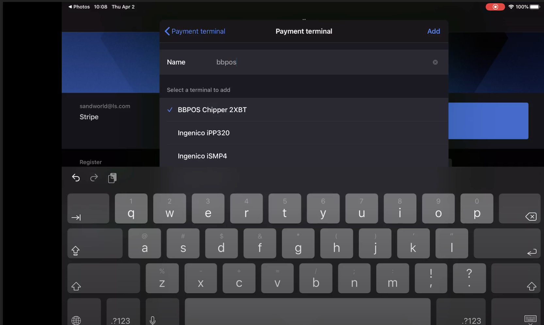Tap the space bar
Screen dimensions: 544x325
[308, 312]
